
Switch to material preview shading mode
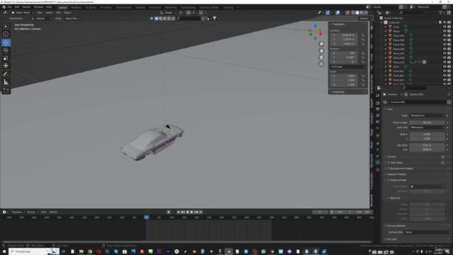[x=362, y=13]
